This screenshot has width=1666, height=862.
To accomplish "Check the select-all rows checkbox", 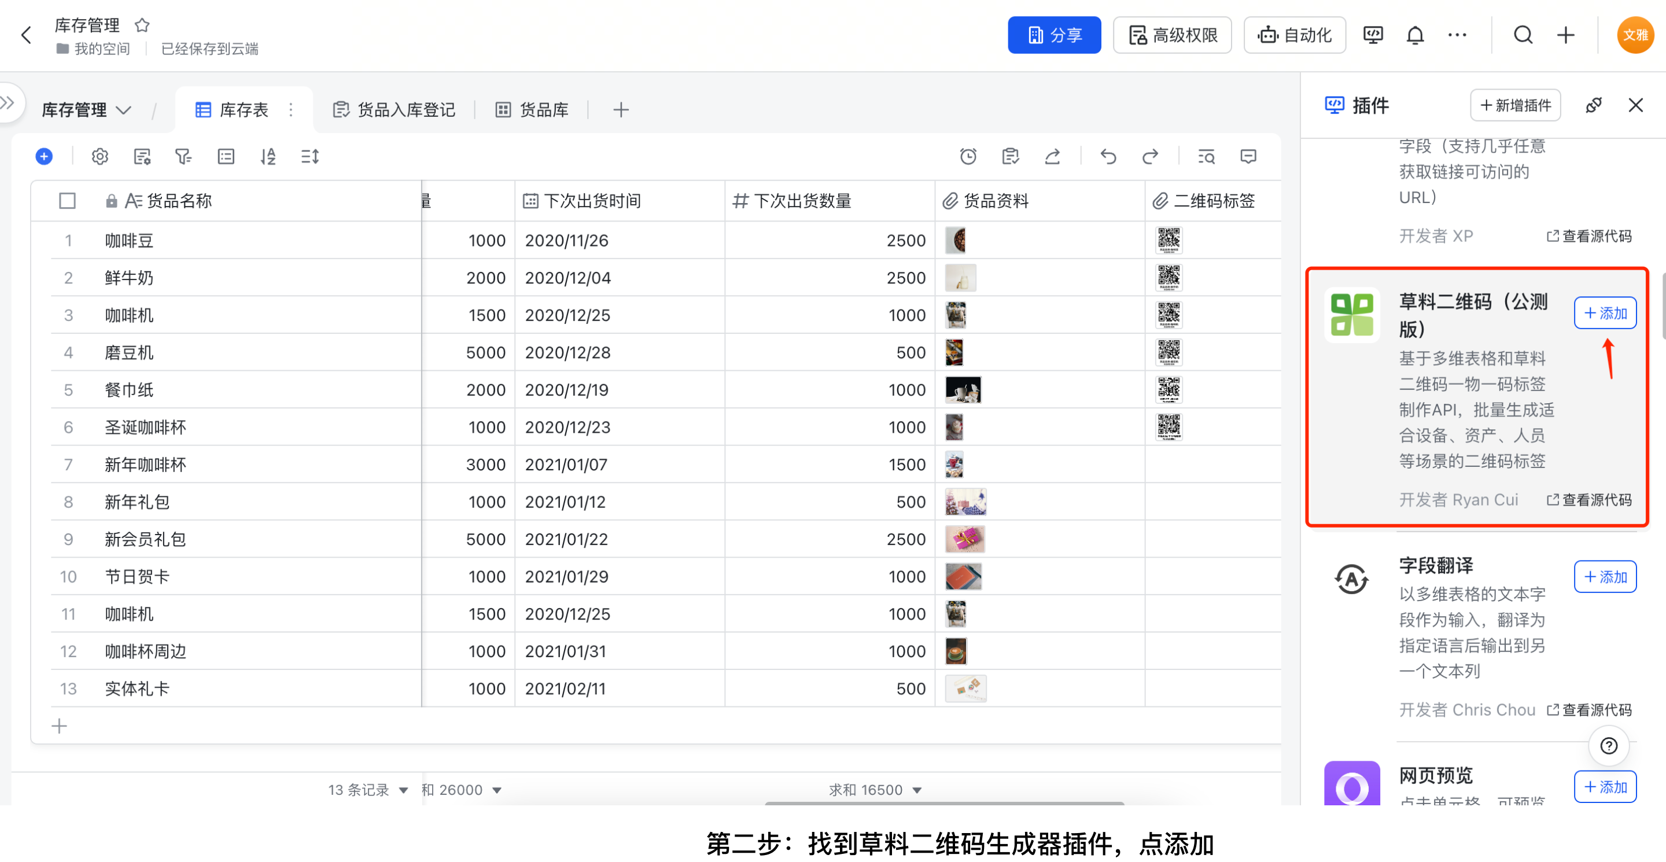I will pyautogui.click(x=67, y=201).
